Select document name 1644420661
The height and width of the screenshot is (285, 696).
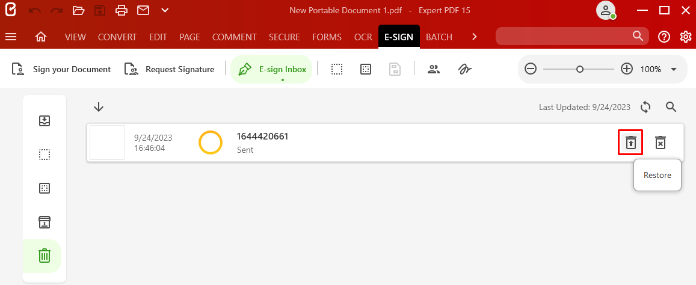point(262,136)
